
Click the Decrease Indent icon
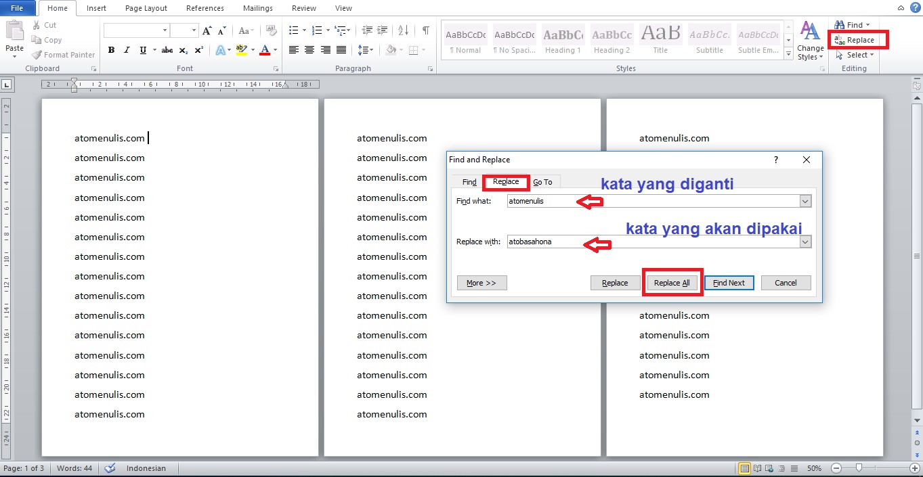click(x=368, y=30)
